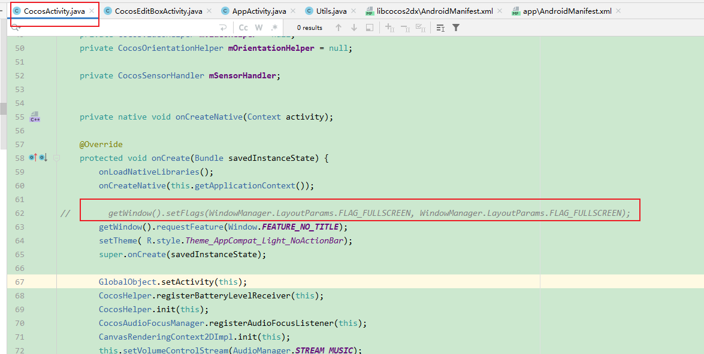Screen dimensions: 704x354
Task: Click the C++ native gutter icon on line 55
Action: point(35,117)
